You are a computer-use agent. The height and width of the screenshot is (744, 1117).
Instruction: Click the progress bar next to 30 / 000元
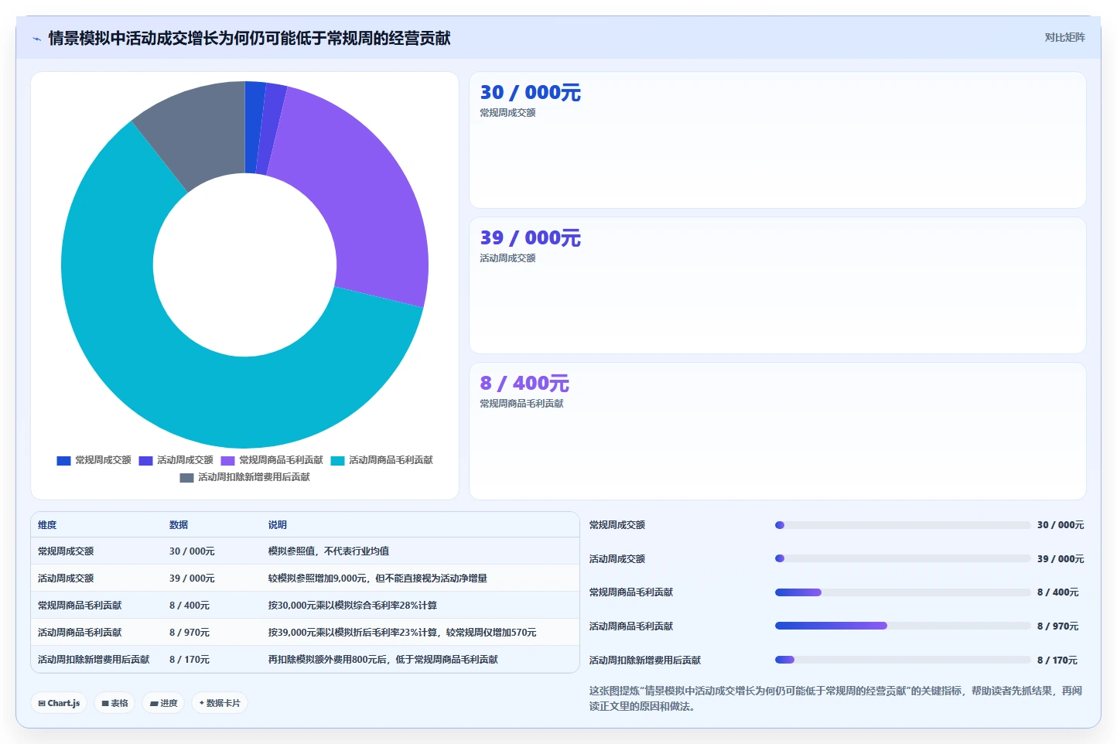903,525
